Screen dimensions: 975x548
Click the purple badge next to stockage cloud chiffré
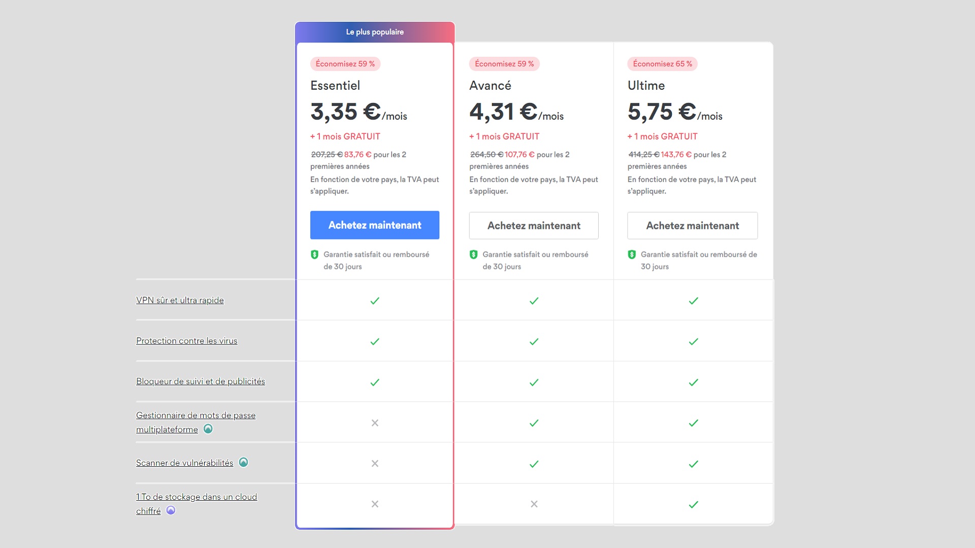[171, 510]
